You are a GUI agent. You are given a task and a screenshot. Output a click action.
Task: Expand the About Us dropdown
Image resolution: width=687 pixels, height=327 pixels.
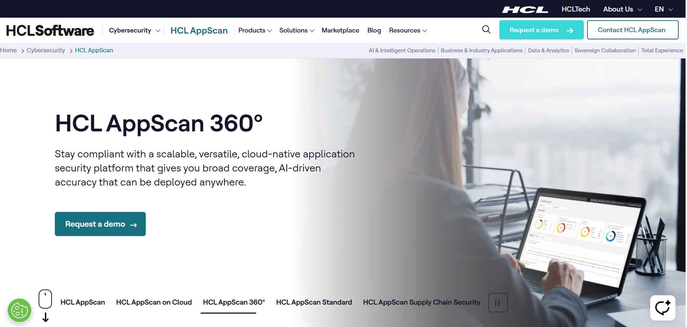point(622,9)
